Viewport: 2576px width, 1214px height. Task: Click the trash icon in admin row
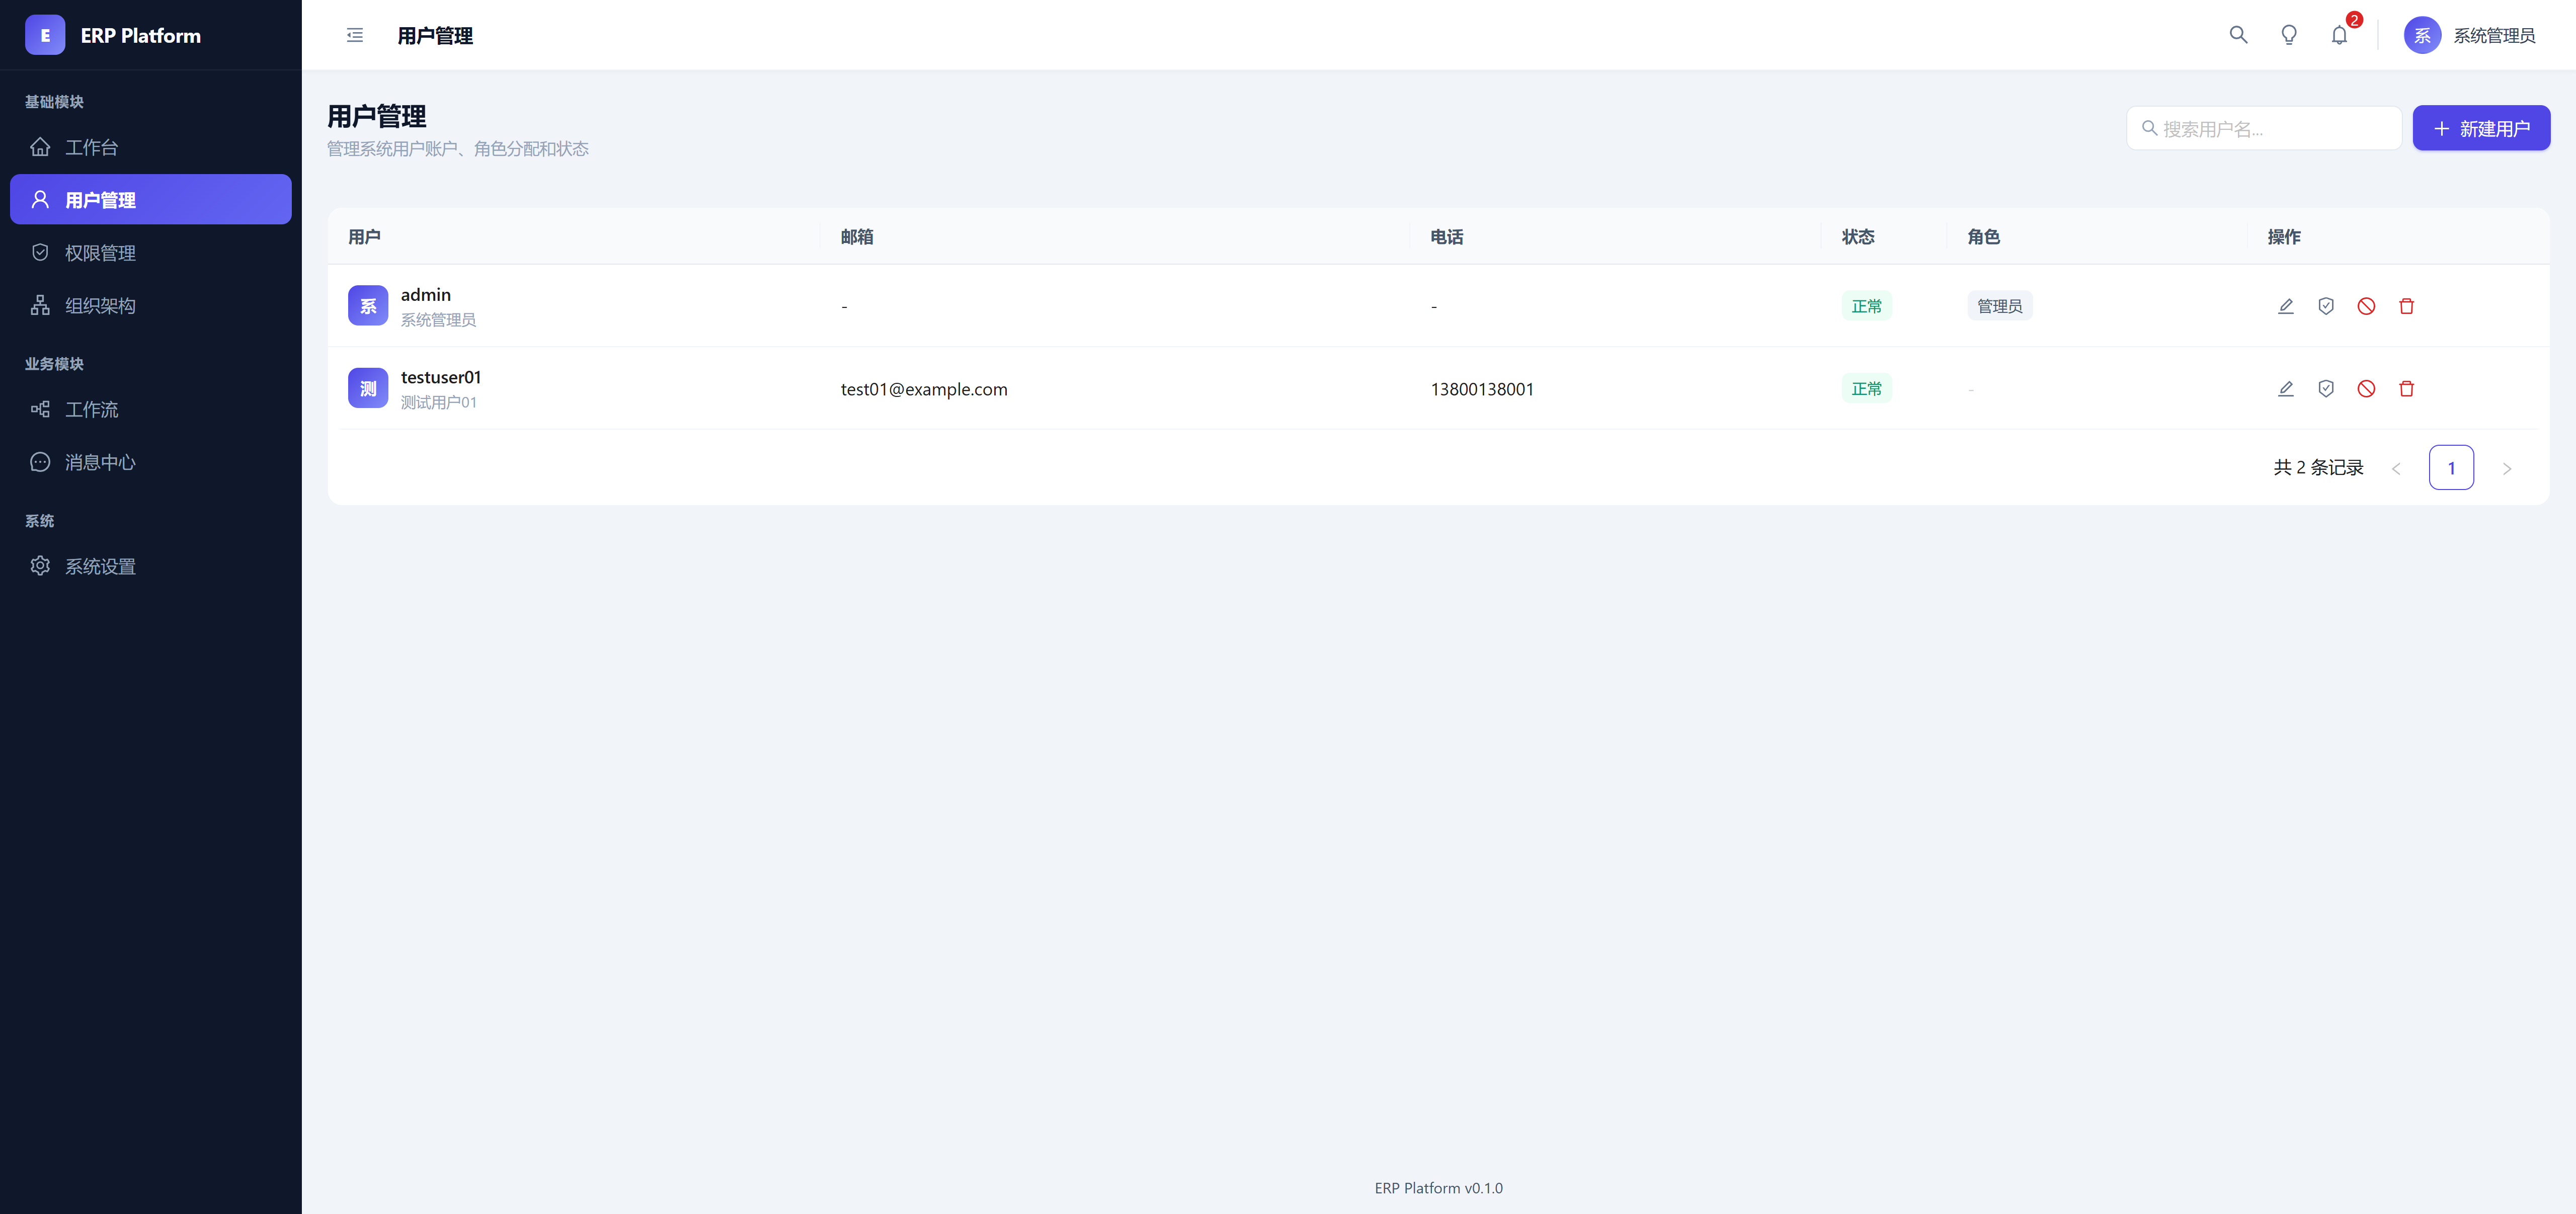(2406, 306)
